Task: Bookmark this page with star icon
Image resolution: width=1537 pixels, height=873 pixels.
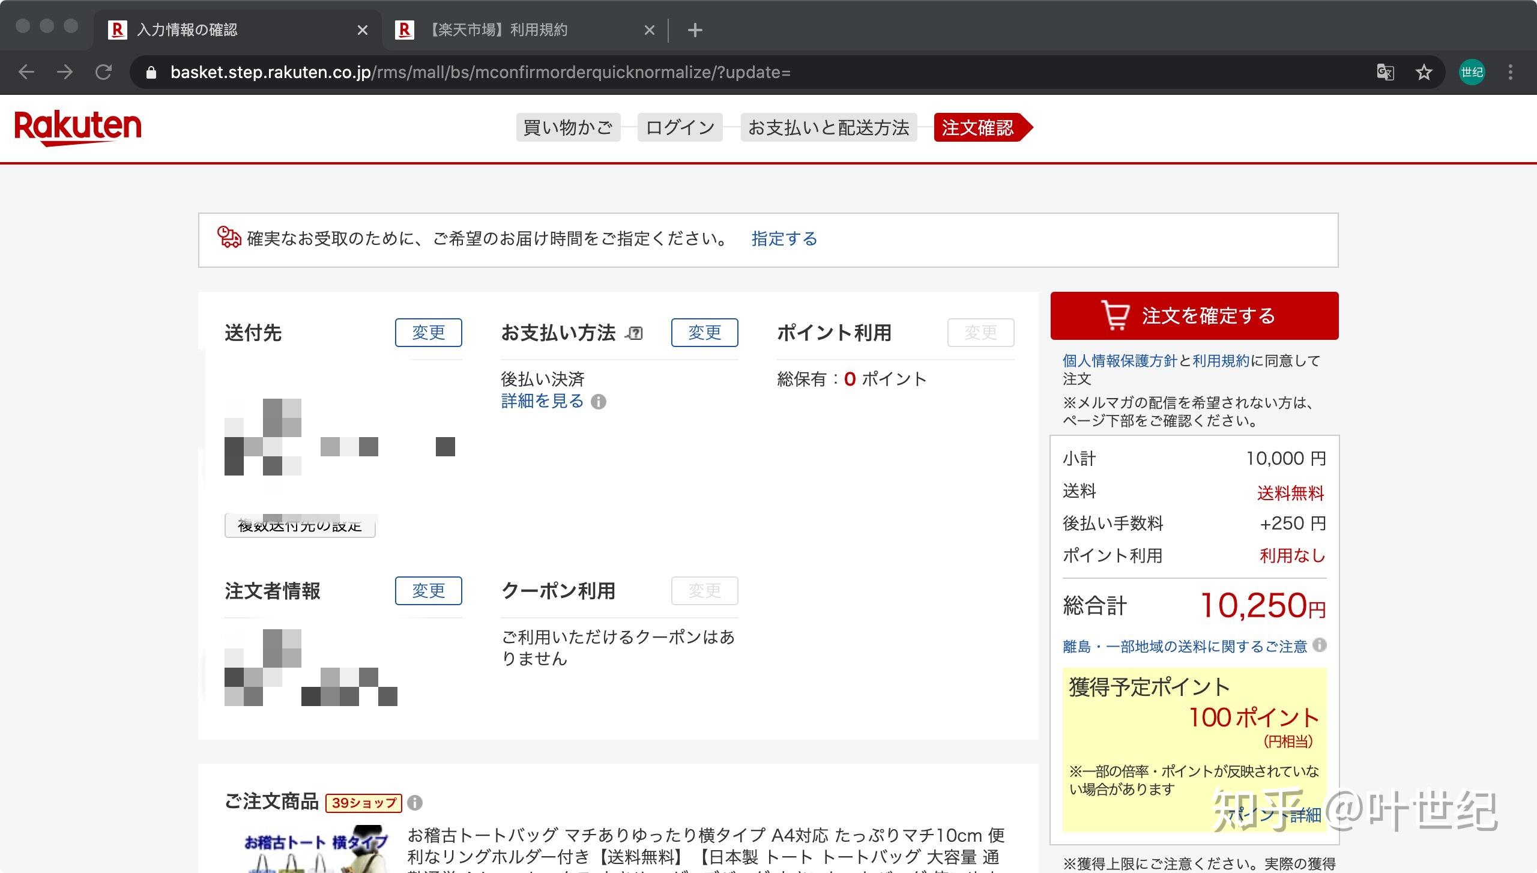Action: point(1424,72)
